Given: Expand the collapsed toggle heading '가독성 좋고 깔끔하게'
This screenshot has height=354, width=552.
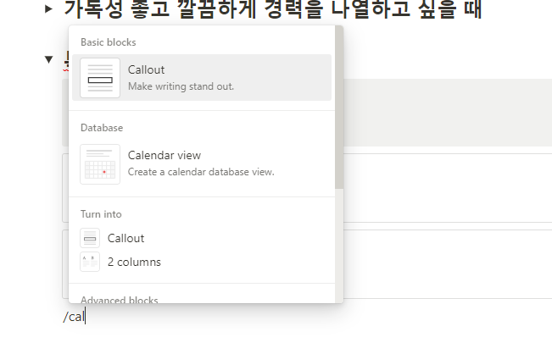Looking at the screenshot, I should (x=49, y=8).
